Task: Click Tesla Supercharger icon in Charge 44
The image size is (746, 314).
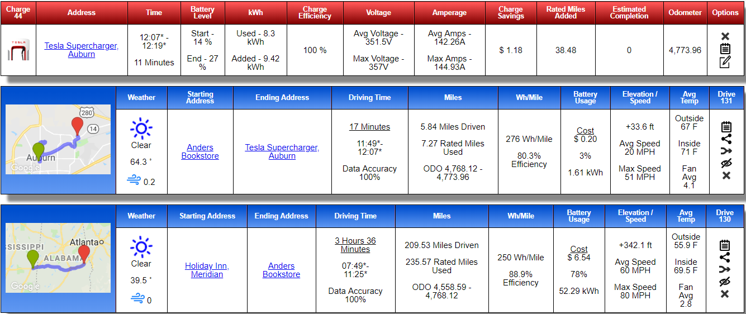Action: click(18, 50)
